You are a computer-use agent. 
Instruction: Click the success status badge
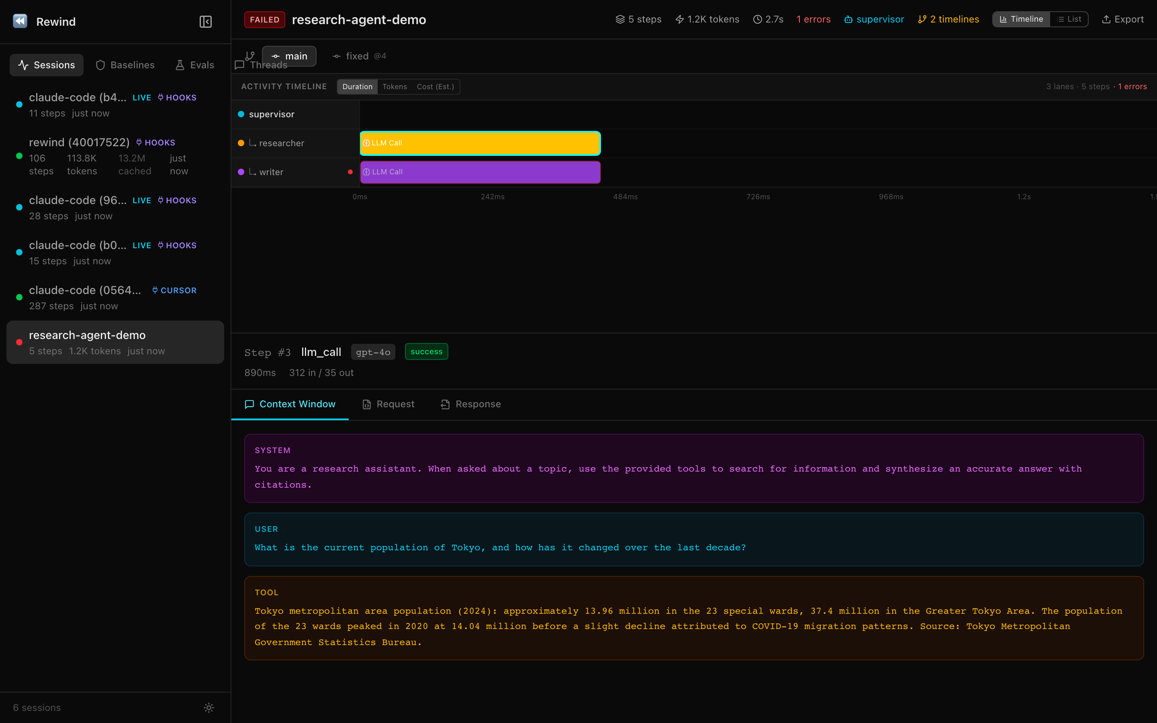427,351
